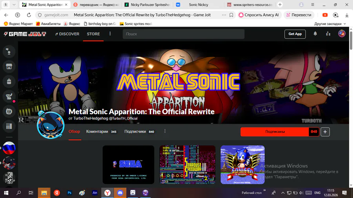The width and height of the screenshot is (353, 198).
Task: Open the backpack icon in sidebar
Action: (x=9, y=81)
